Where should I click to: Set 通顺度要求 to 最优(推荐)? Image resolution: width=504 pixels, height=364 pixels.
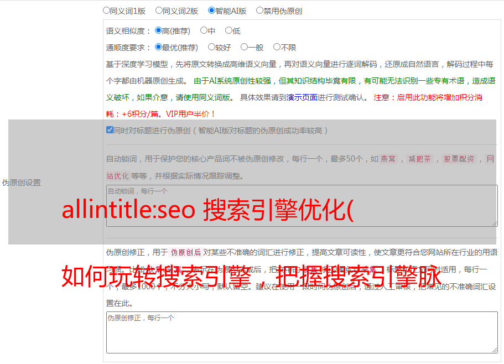pos(158,47)
